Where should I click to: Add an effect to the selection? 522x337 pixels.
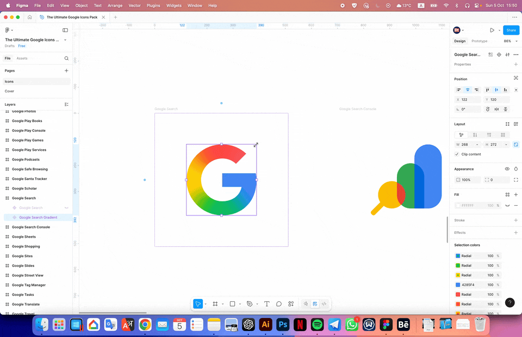(515, 232)
